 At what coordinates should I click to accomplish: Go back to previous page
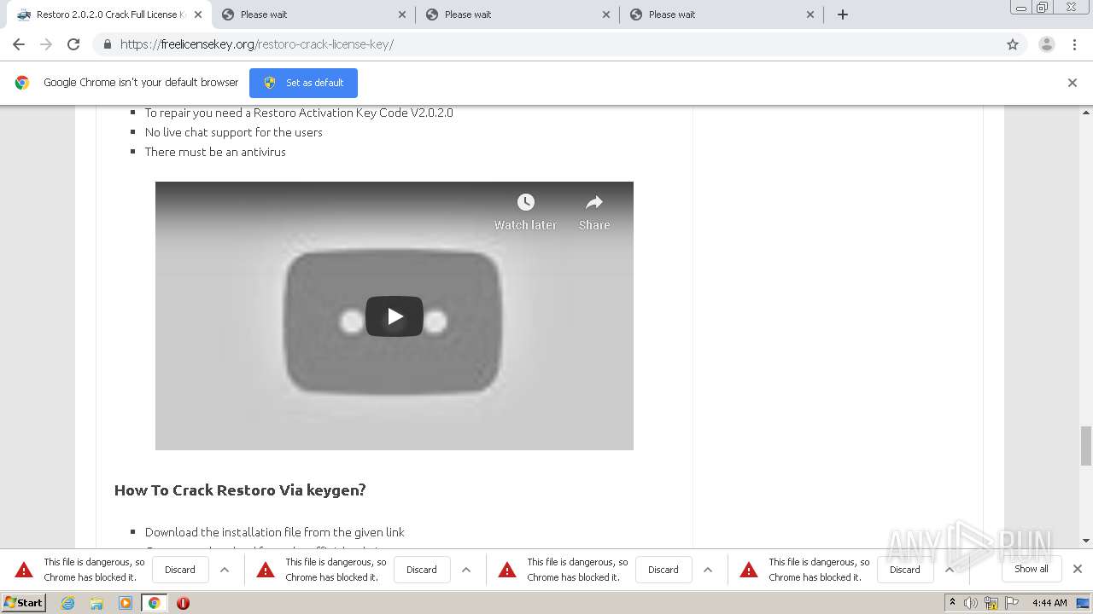pyautogui.click(x=19, y=44)
